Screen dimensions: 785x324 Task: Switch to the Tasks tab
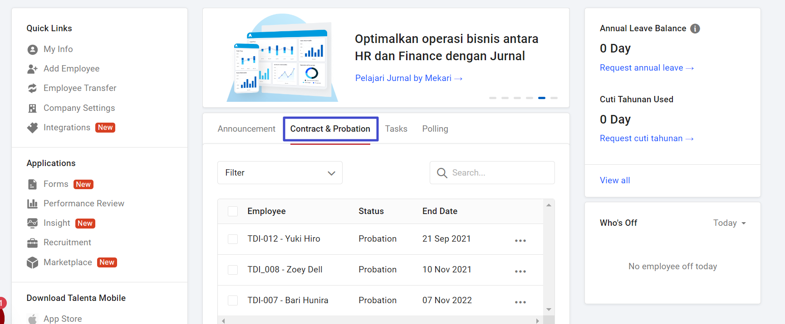396,129
